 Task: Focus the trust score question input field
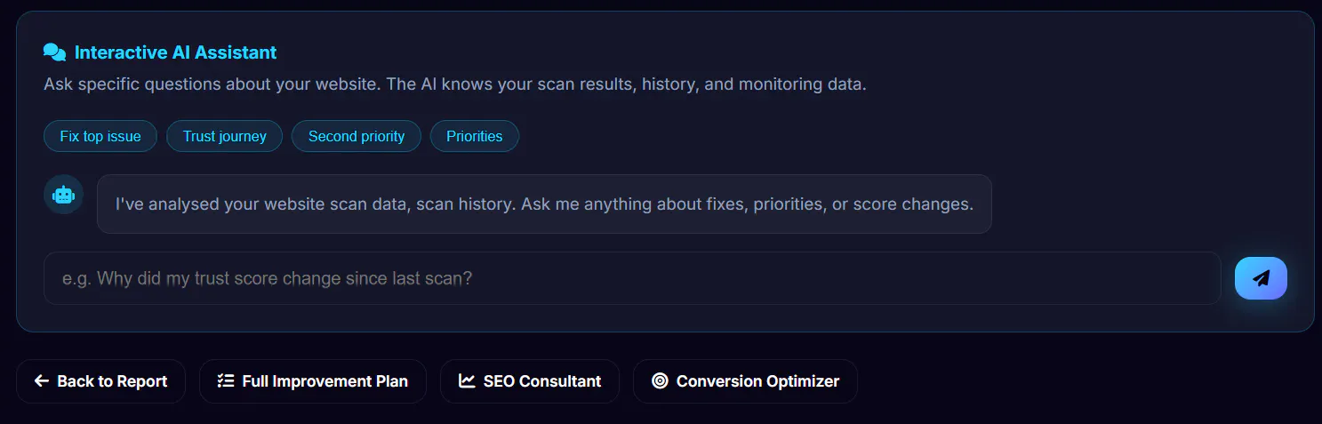632,278
